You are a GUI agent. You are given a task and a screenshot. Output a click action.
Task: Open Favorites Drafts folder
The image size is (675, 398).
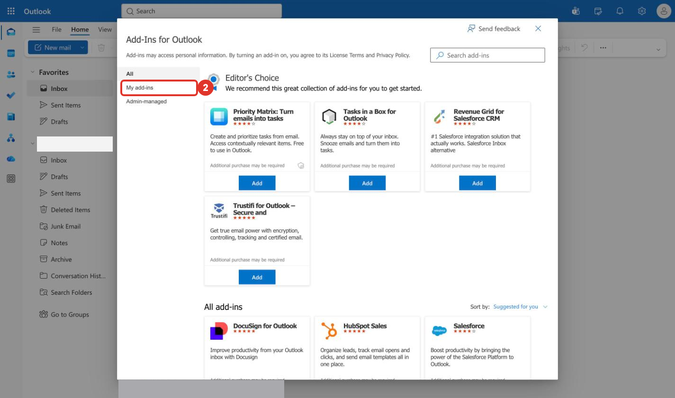coord(70,122)
